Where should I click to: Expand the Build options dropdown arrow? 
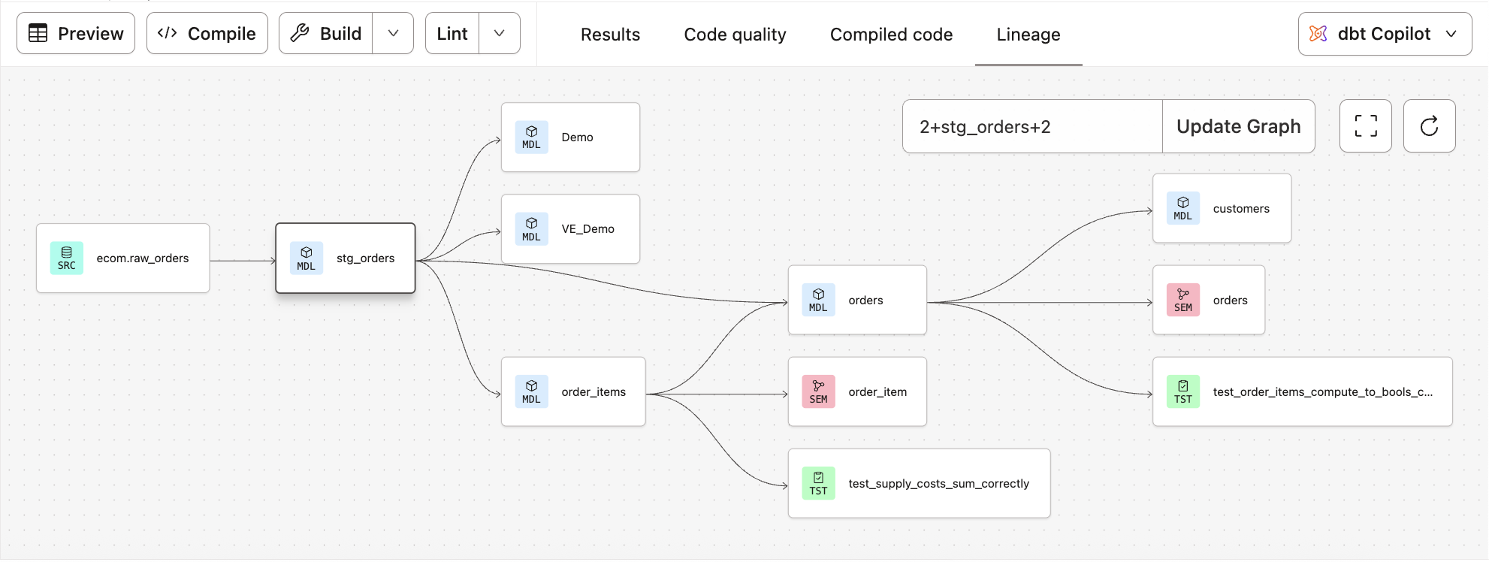[x=393, y=34]
